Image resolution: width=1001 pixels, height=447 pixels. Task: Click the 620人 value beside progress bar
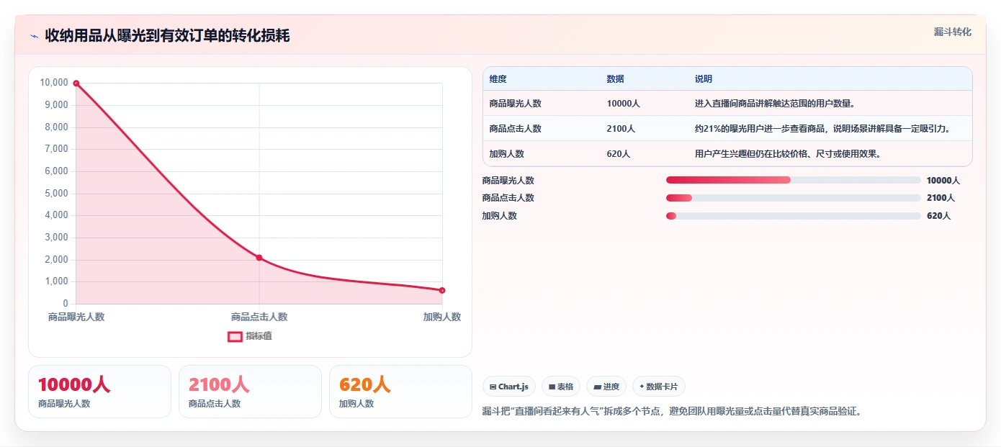938,216
